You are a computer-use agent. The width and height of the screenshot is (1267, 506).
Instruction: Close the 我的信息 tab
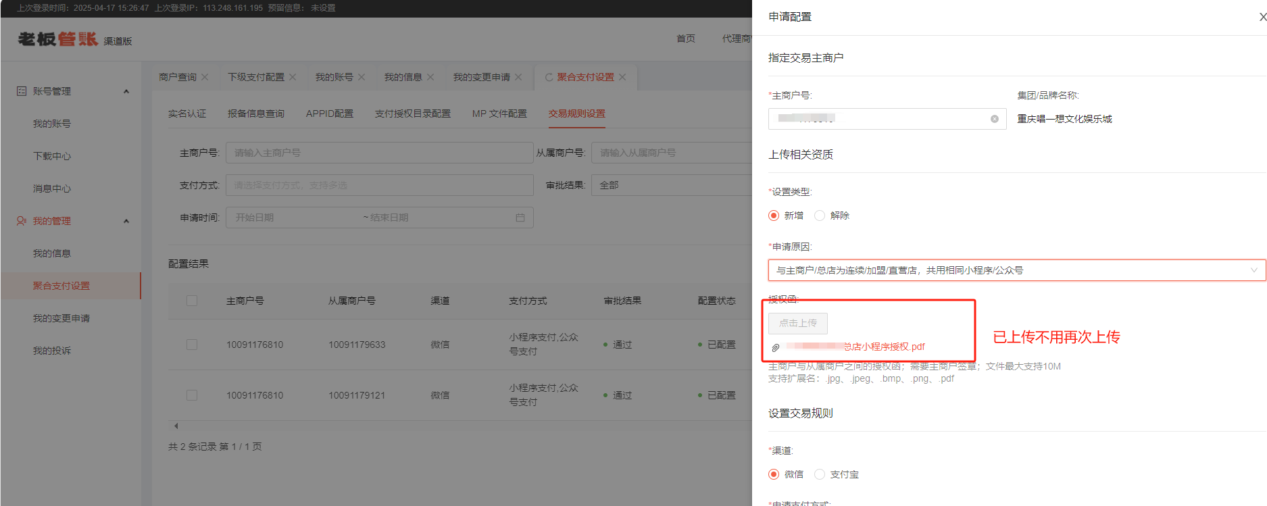[430, 77]
